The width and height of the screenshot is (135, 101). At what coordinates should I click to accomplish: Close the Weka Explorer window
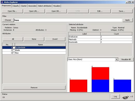(x=132, y=2)
